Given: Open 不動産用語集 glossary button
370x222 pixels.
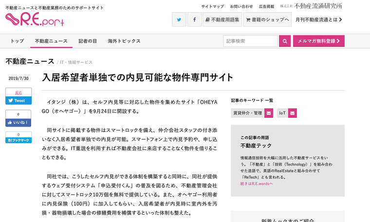Looking at the screenshot, I should [222, 20].
